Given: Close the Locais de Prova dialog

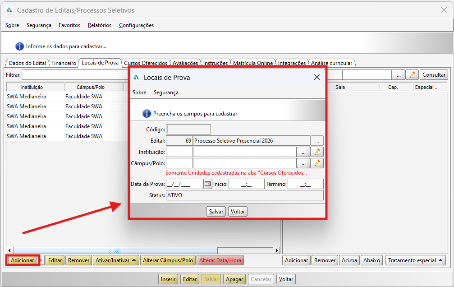Looking at the screenshot, I should point(317,78).
